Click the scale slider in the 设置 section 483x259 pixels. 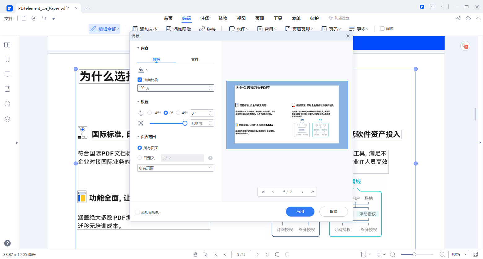point(169,123)
